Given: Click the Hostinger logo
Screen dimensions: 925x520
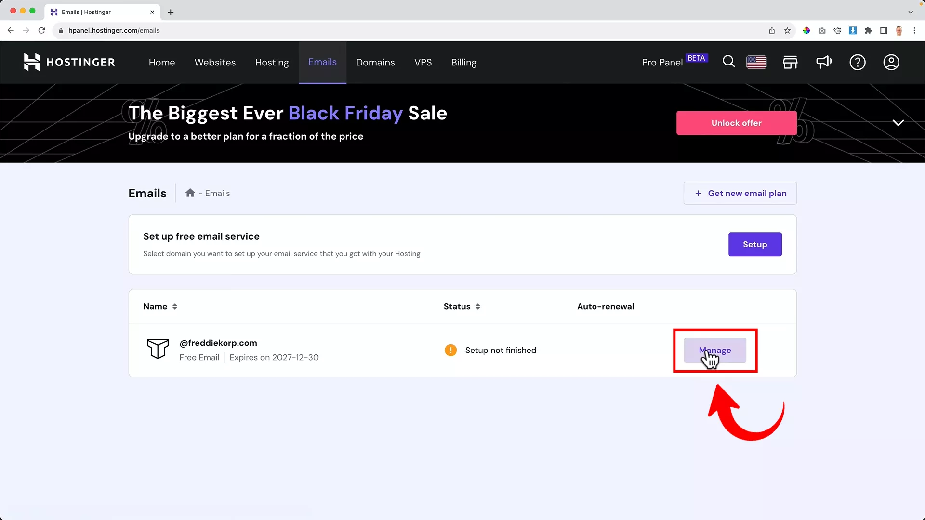Looking at the screenshot, I should [x=69, y=62].
